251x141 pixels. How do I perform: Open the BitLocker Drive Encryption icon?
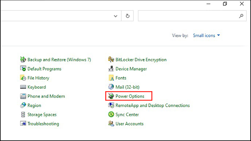coord(111,60)
